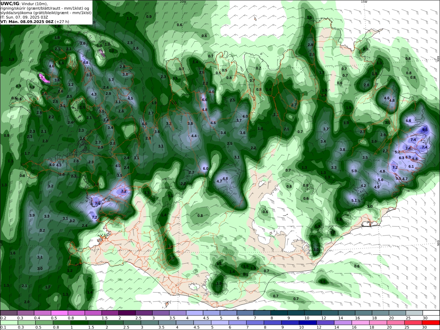Click the 5.5 precipitation value near east coast
This screenshot has height=330, width=440.
398,178
